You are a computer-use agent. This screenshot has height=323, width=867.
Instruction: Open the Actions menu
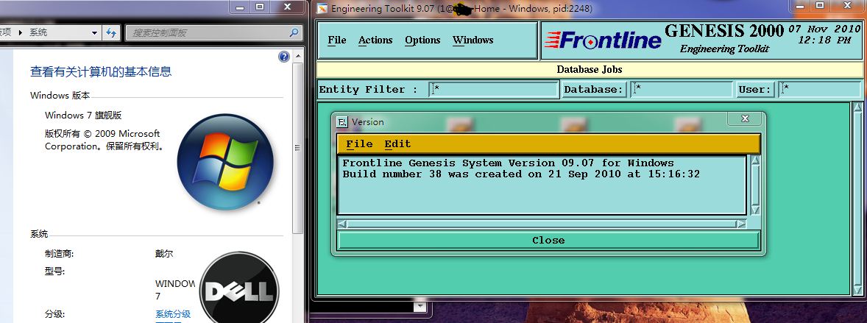[x=375, y=40]
